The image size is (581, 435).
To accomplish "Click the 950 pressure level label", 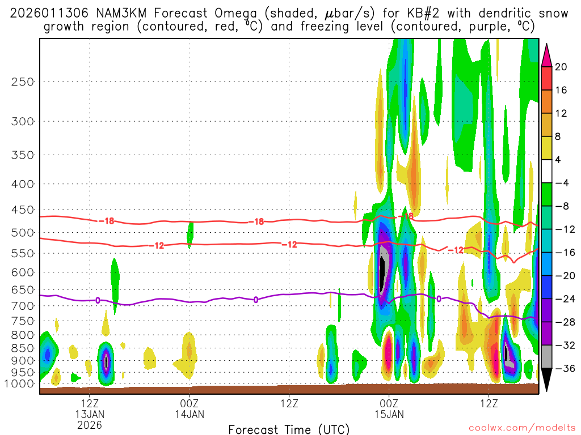I will point(23,373).
